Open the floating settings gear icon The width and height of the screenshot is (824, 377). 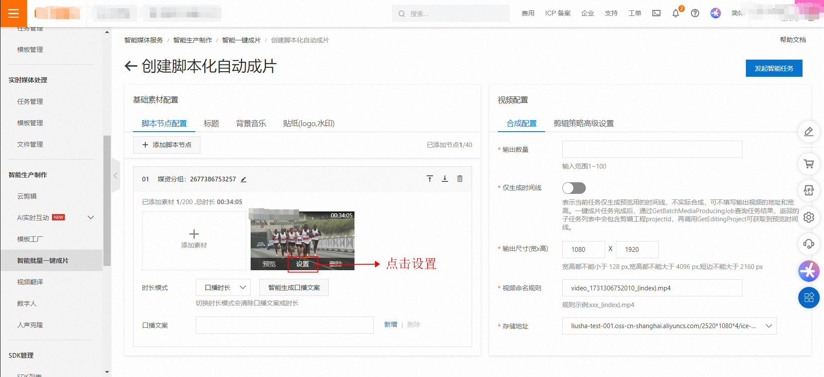(x=809, y=217)
